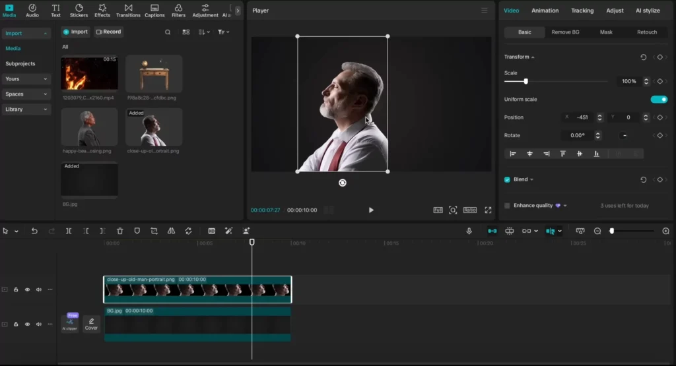Screen dimensions: 676x366
Task: Play the preview video
Action: click(x=371, y=210)
